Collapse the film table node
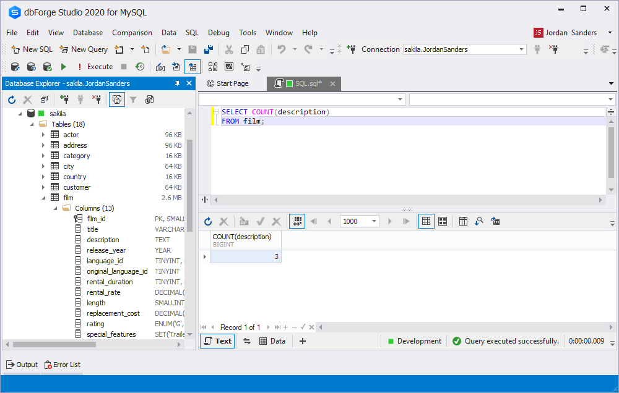 [x=43, y=198]
